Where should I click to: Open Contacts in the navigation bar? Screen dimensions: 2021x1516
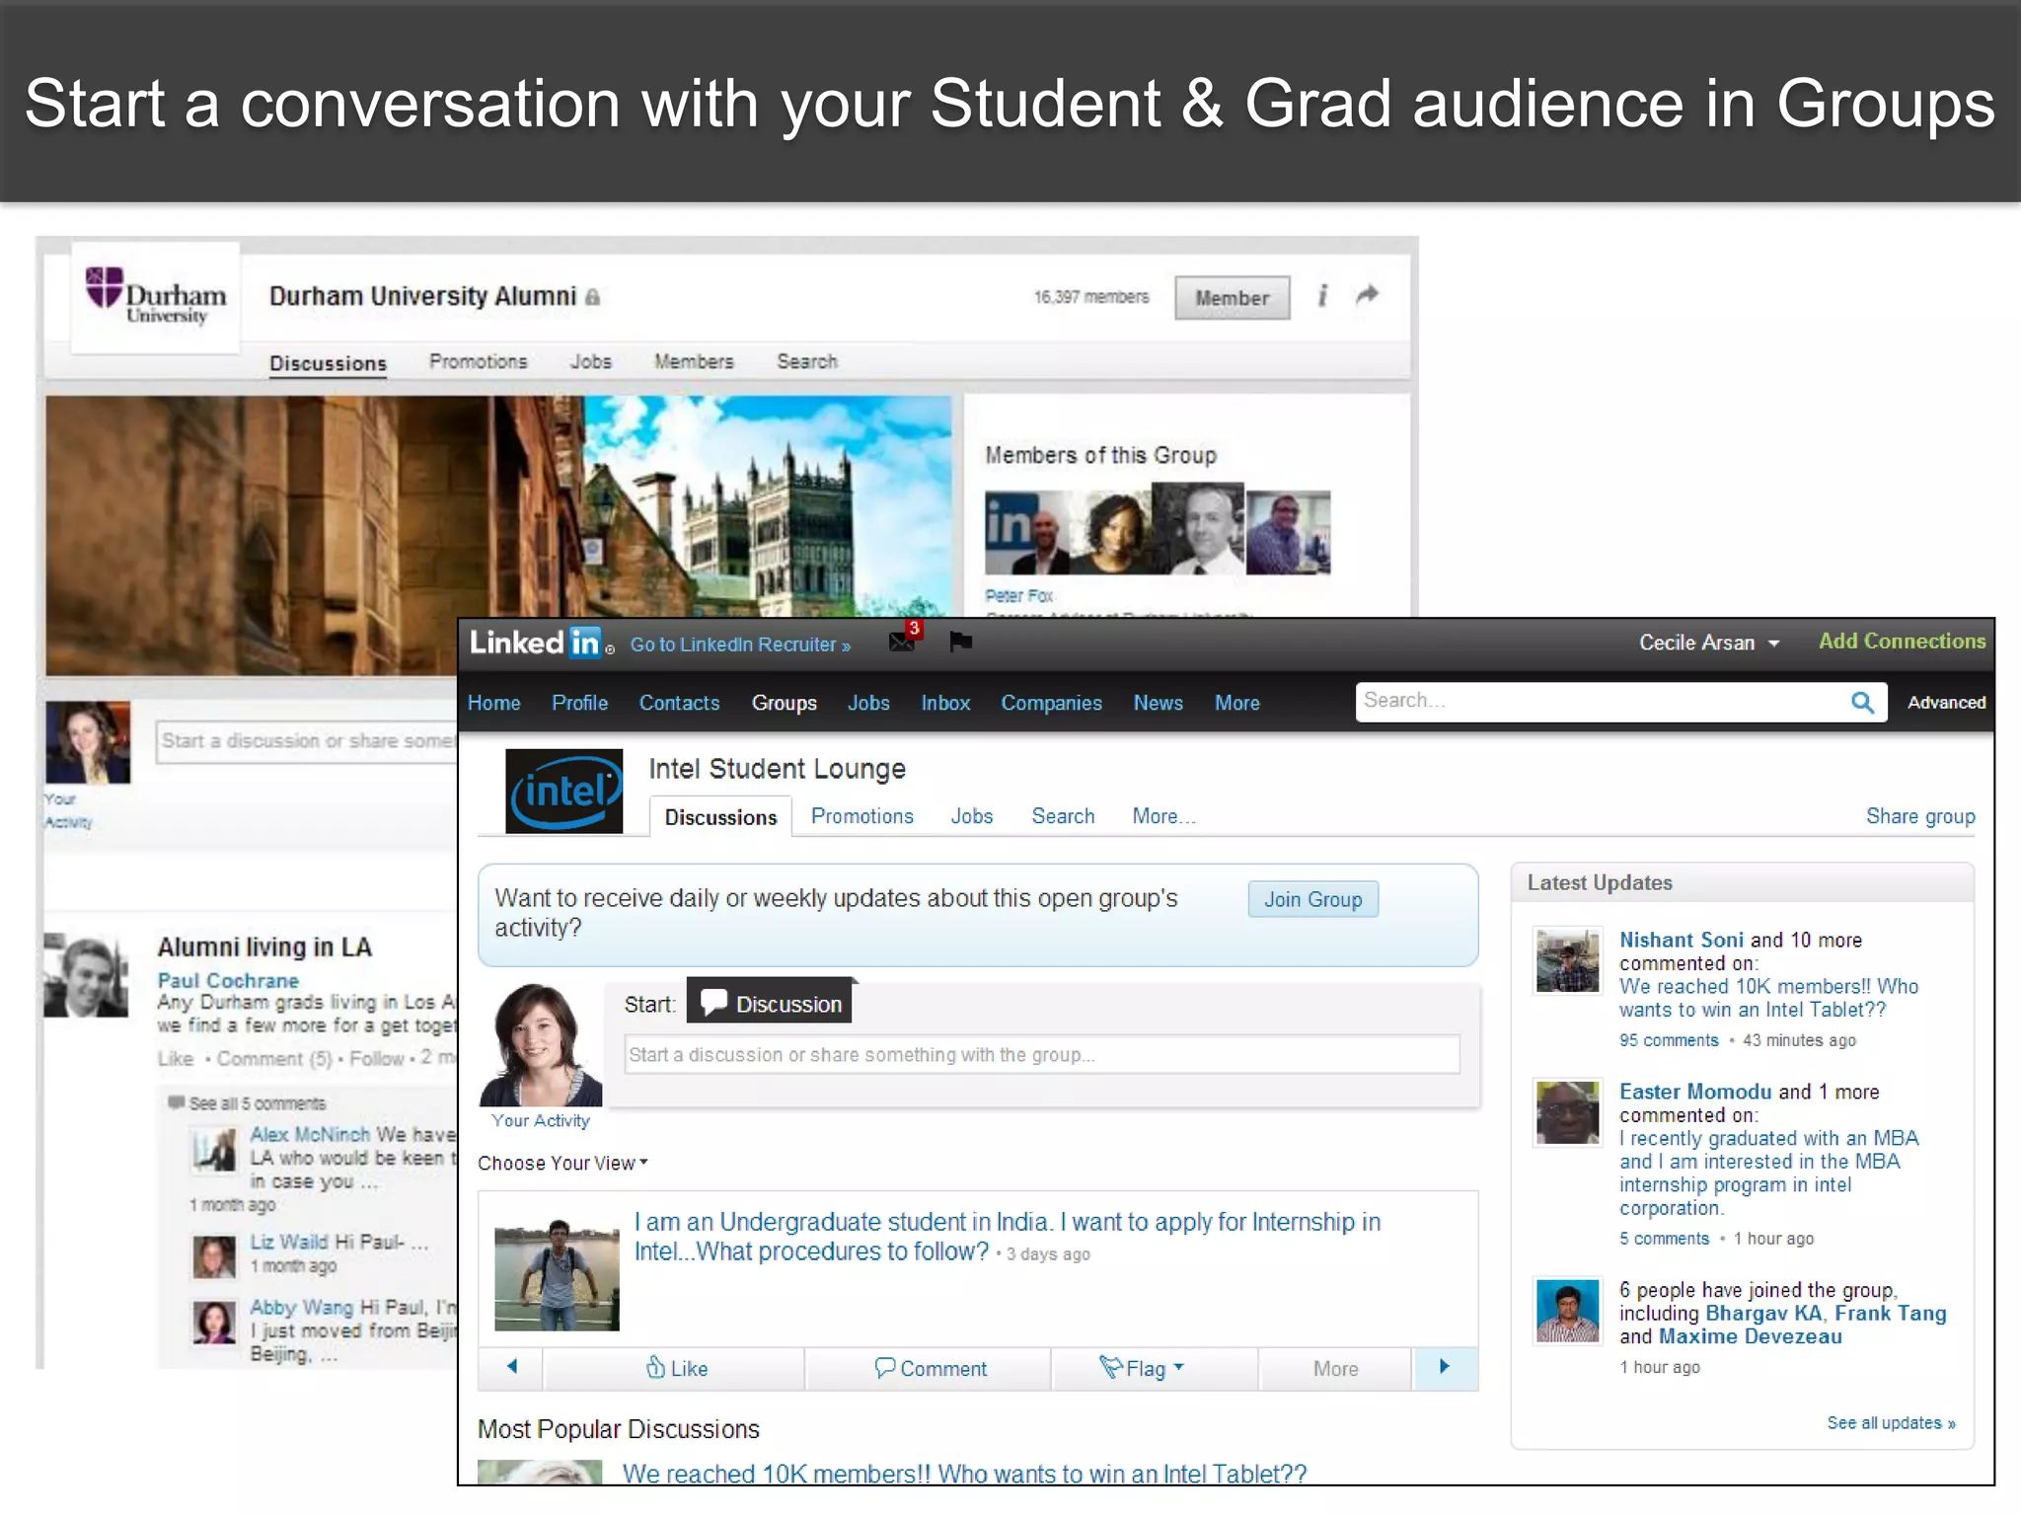[x=679, y=703]
